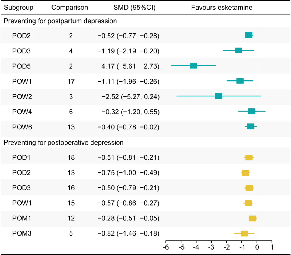Click the -6 axis tick label
The width and height of the screenshot is (291, 255).
(x=166, y=247)
